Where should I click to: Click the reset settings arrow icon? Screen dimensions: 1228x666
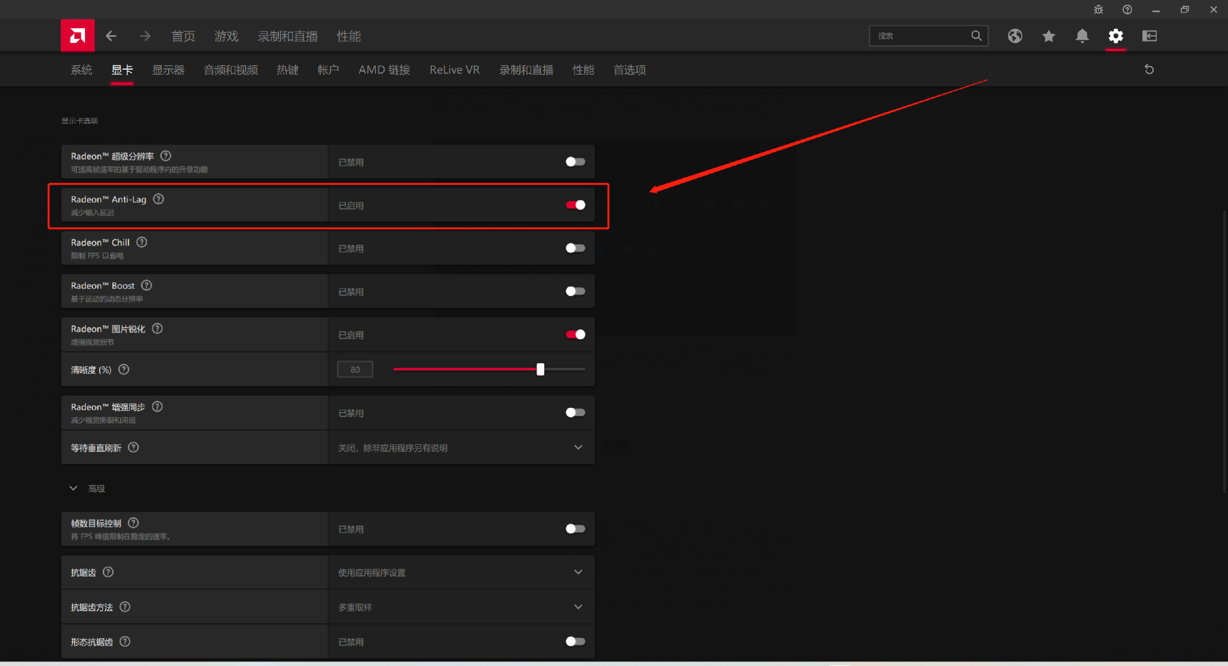click(1149, 69)
